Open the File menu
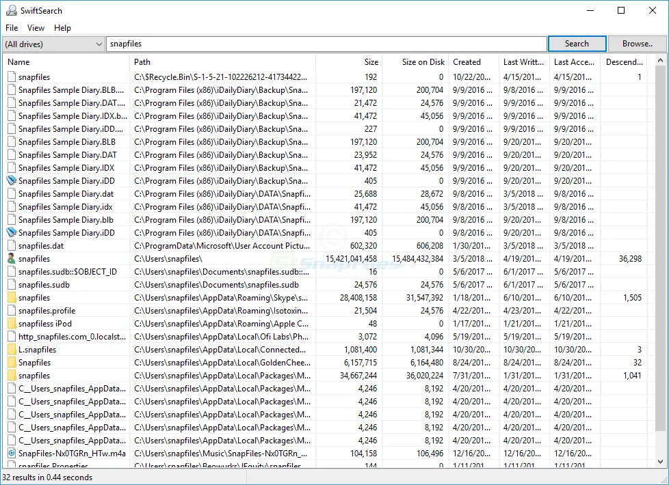669x485 pixels. 12,28
